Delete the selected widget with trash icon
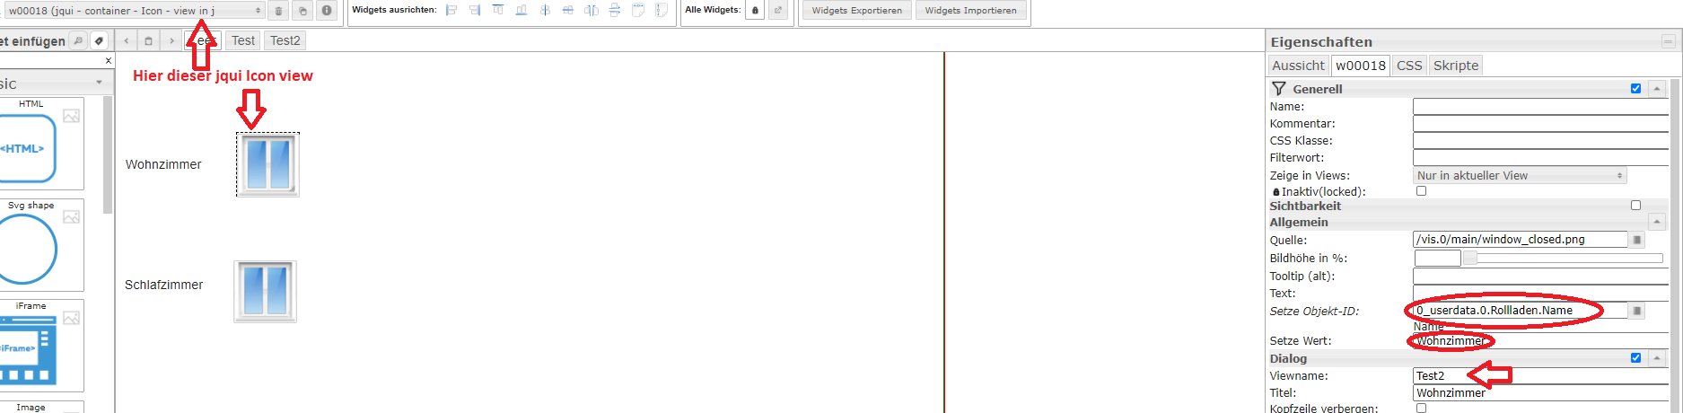The width and height of the screenshot is (1683, 413). pyautogui.click(x=278, y=11)
